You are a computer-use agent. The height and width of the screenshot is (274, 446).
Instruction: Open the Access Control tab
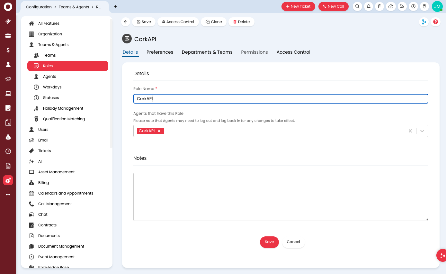click(293, 52)
